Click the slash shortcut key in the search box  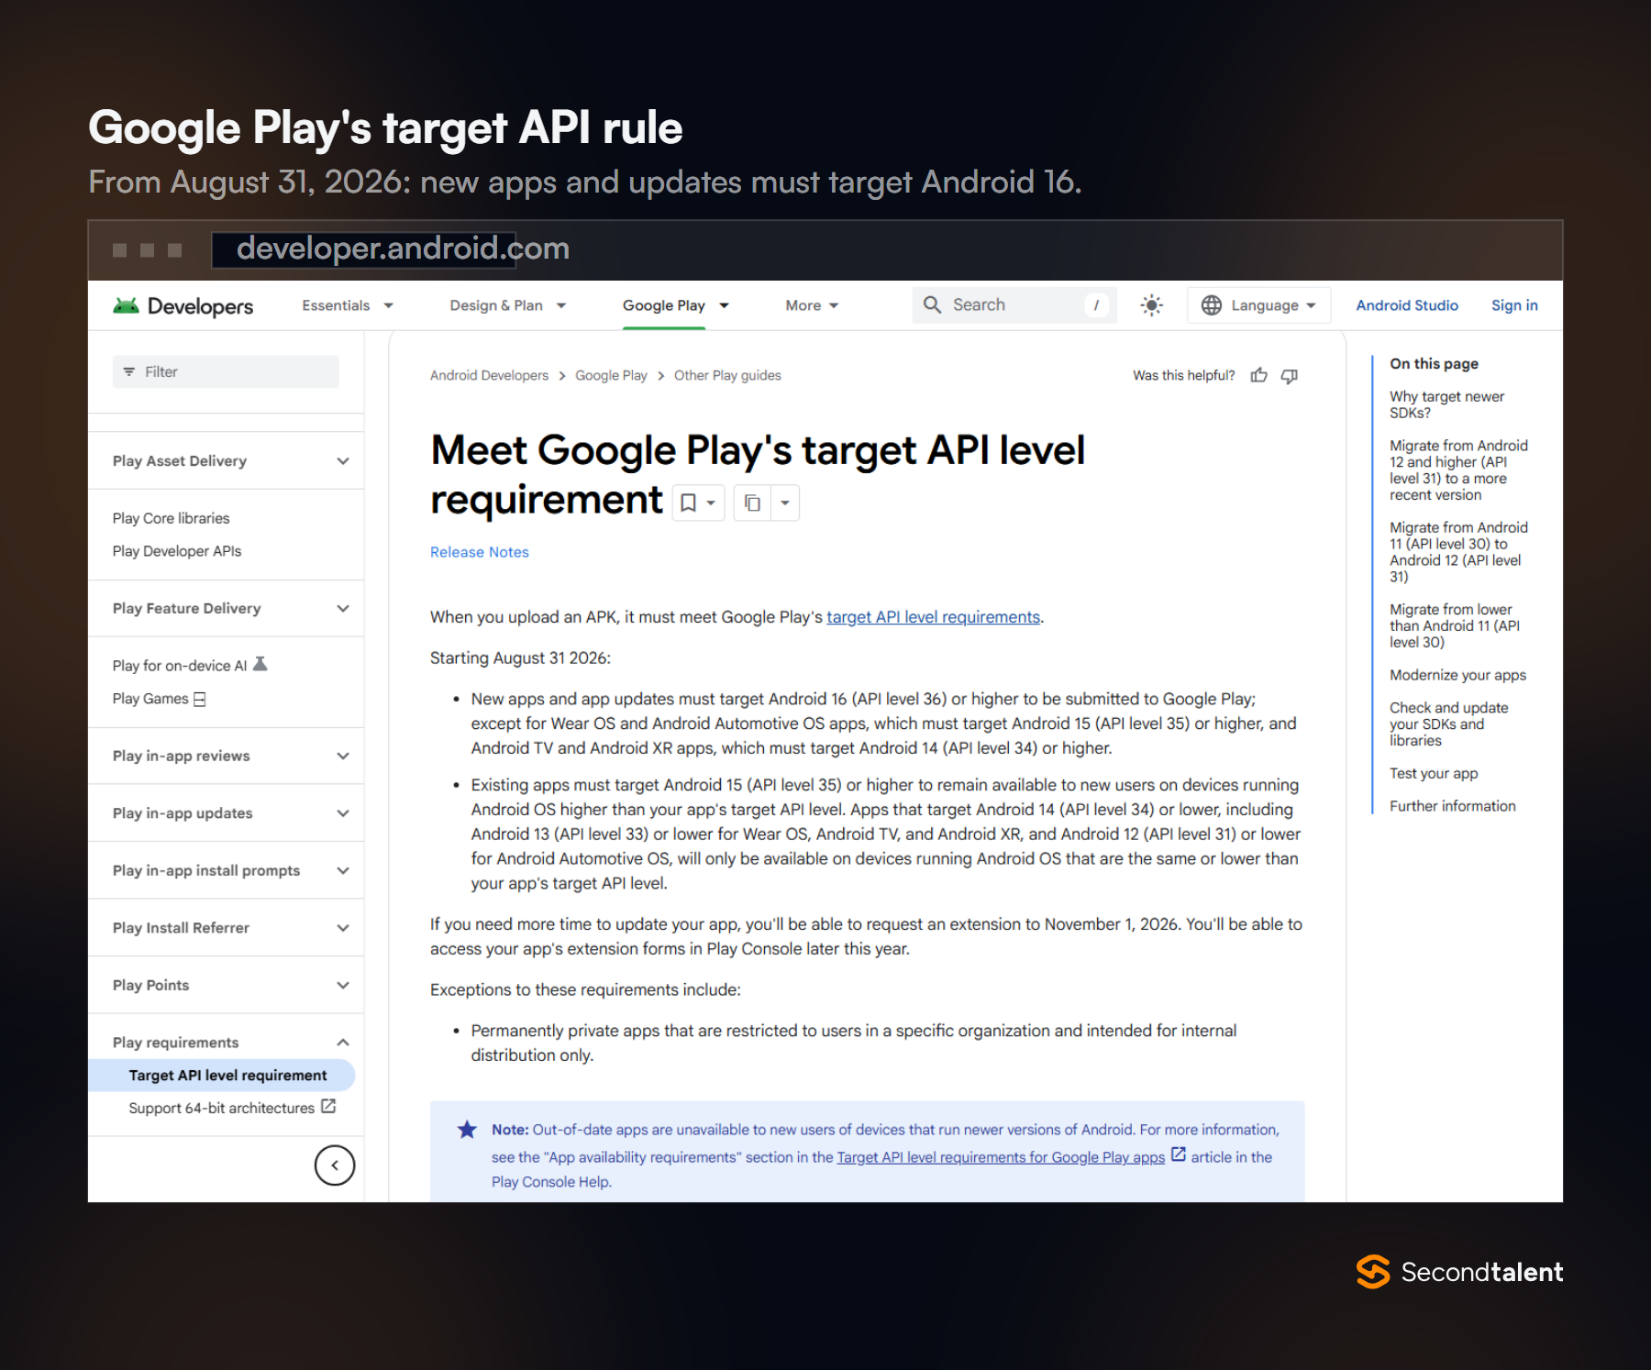(1096, 305)
